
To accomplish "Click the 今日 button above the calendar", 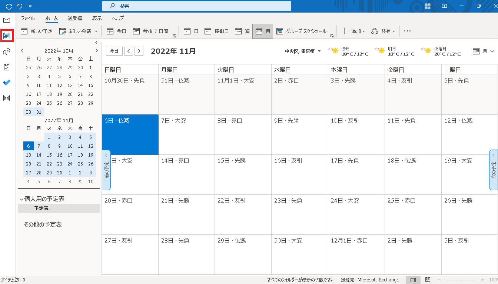I will click(x=114, y=51).
